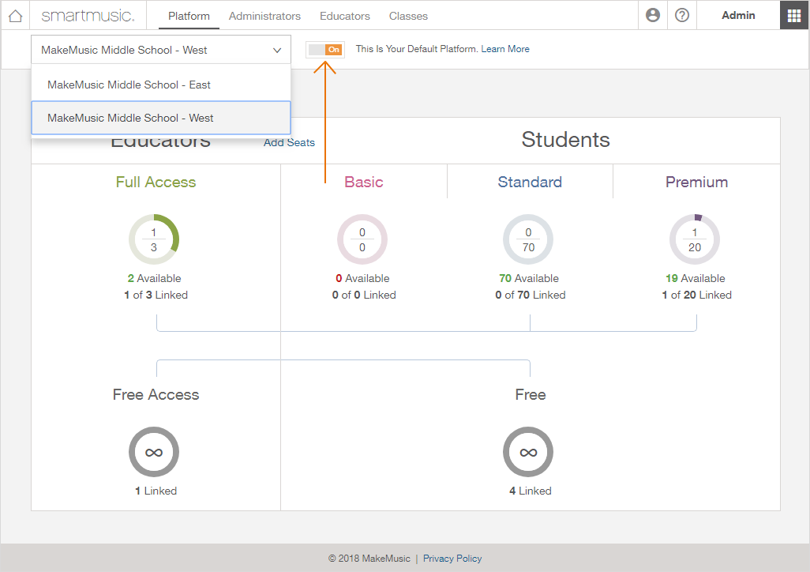The height and width of the screenshot is (572, 810).
Task: Click the '2 Available' text
Action: coord(155,278)
